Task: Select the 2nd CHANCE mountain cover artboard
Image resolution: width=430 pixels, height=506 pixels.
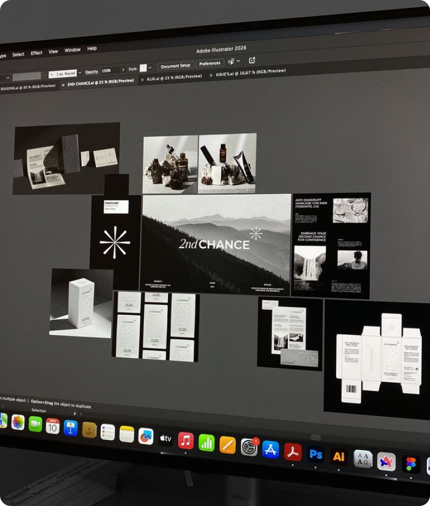Action: (x=216, y=244)
